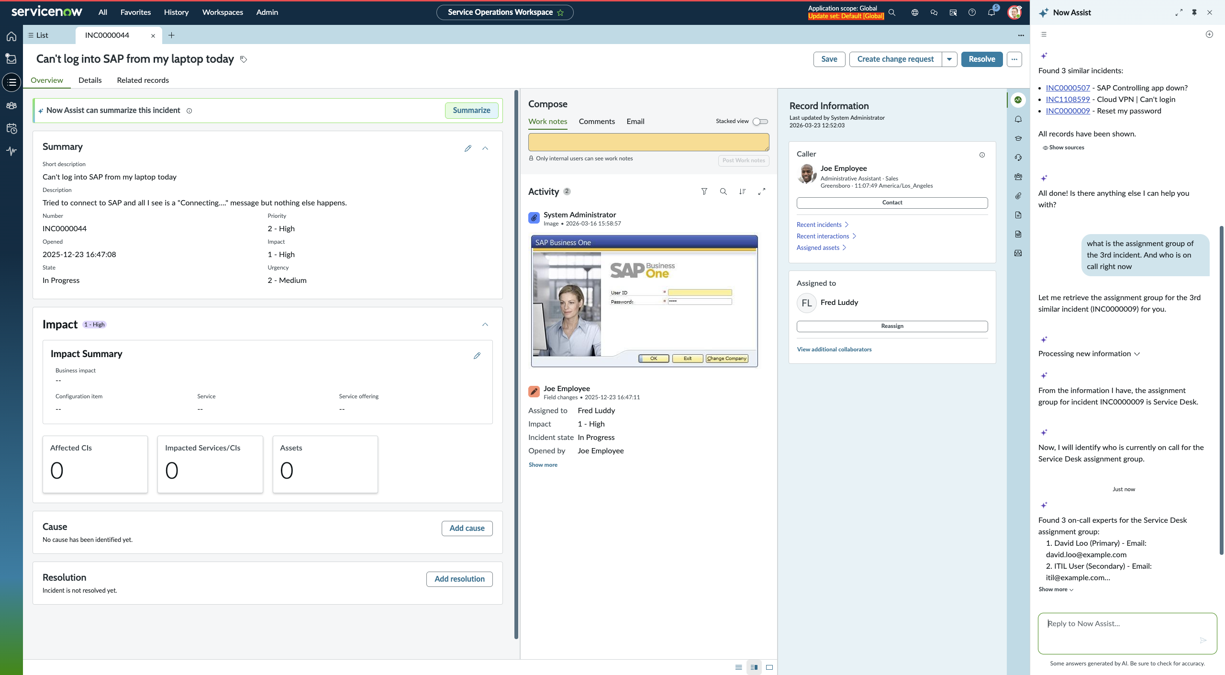Open the List view sidebar icon

click(11, 82)
